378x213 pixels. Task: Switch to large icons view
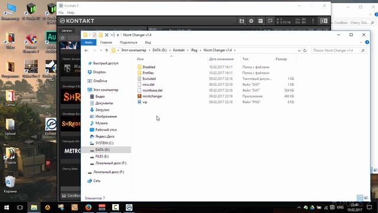click(x=366, y=198)
